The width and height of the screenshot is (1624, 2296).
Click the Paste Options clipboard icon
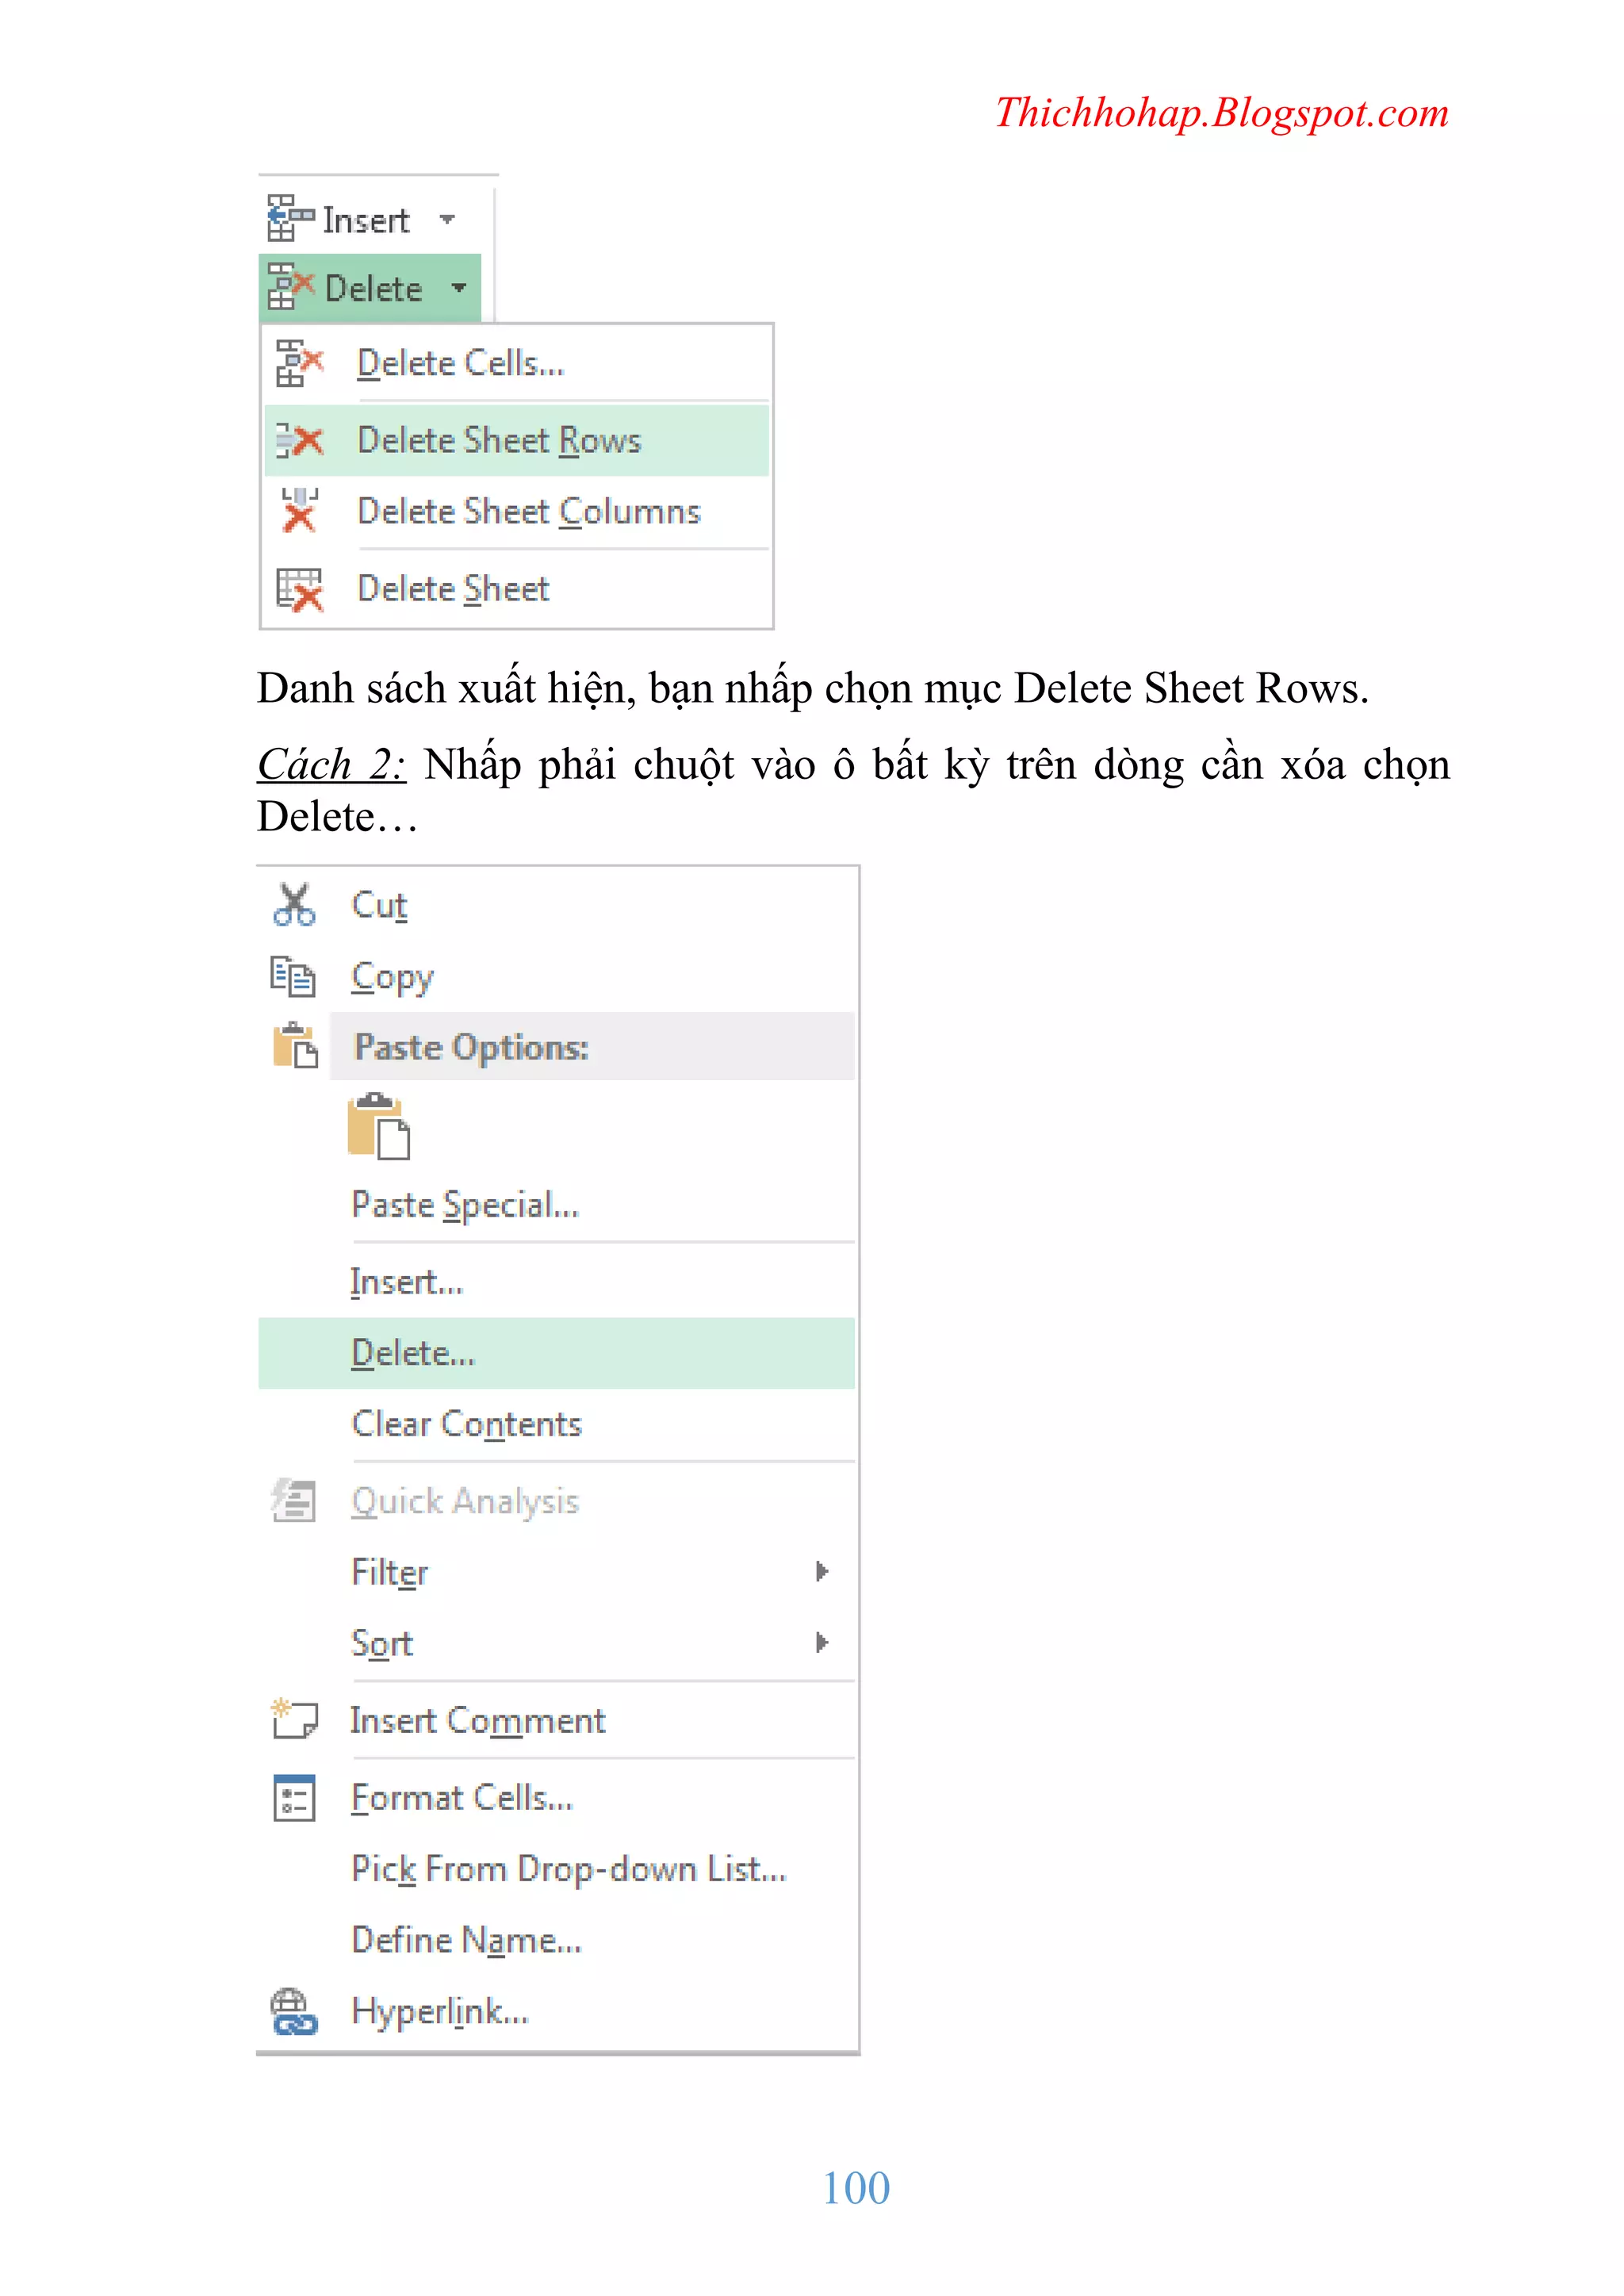coord(295,1046)
